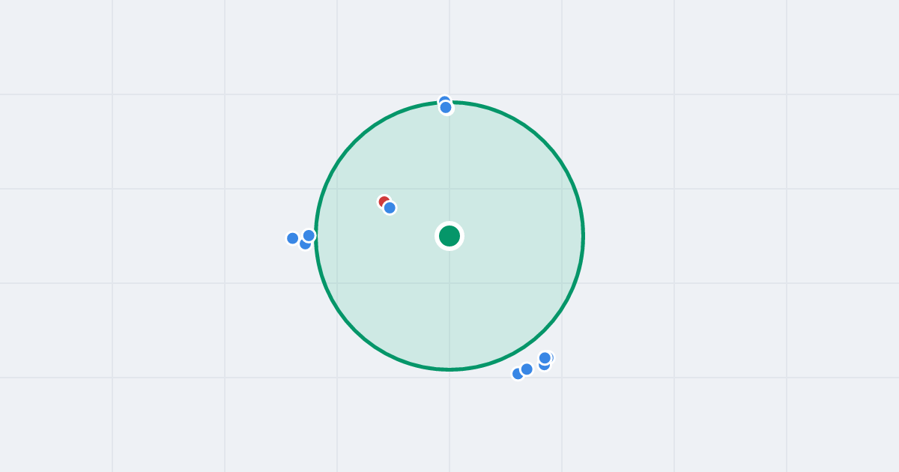The width and height of the screenshot is (899, 472).
Task: Select the front blue marker on the circle's top edge
Action: (446, 107)
